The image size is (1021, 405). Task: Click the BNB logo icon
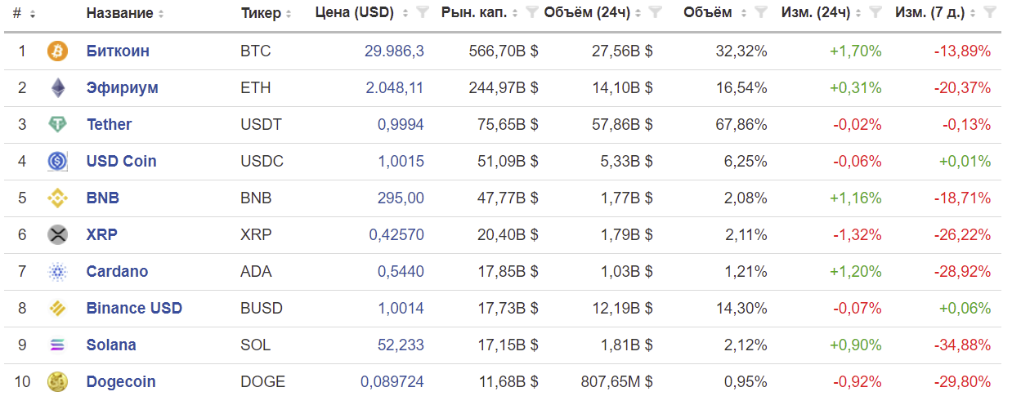(57, 198)
